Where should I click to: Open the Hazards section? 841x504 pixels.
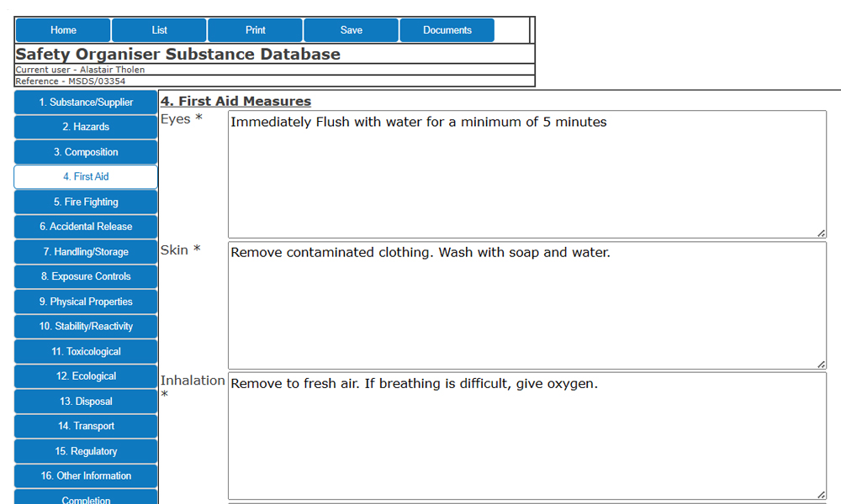[x=85, y=127]
